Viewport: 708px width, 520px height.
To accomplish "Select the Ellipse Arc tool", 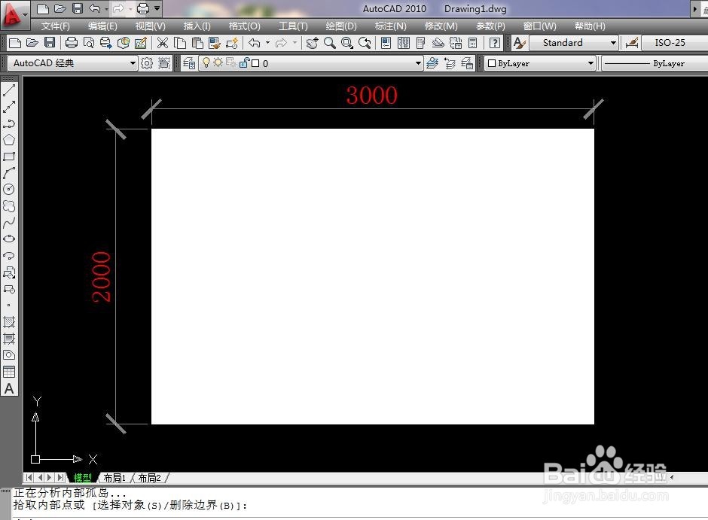I will 9,256.
